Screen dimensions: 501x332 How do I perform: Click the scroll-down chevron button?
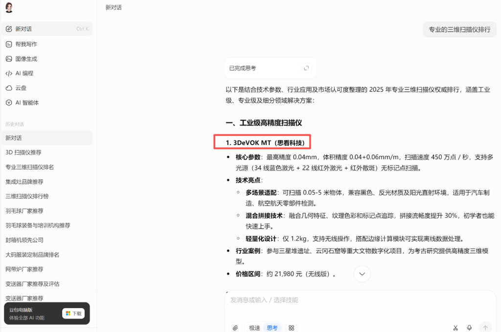(362, 274)
